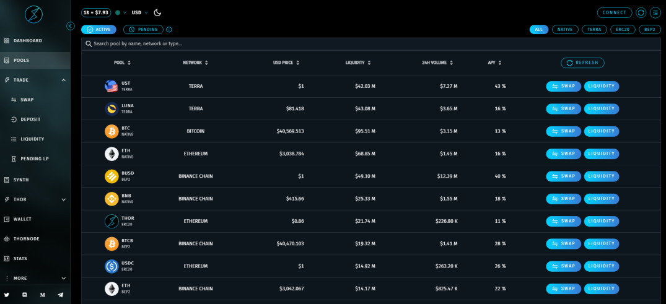Select Pending pools toggle
This screenshot has width=666, height=304.
pyautogui.click(x=144, y=30)
